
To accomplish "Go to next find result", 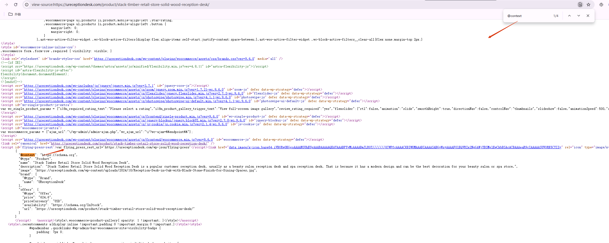I will click(x=579, y=16).
